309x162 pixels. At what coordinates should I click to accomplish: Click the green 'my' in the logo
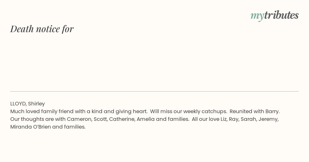pyautogui.click(x=257, y=16)
